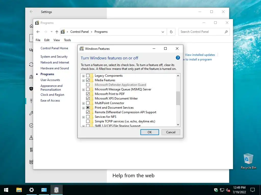Screen dimensions: 261x195
Task: Confirm feature changes with OK
Action: pyautogui.click(x=150, y=132)
